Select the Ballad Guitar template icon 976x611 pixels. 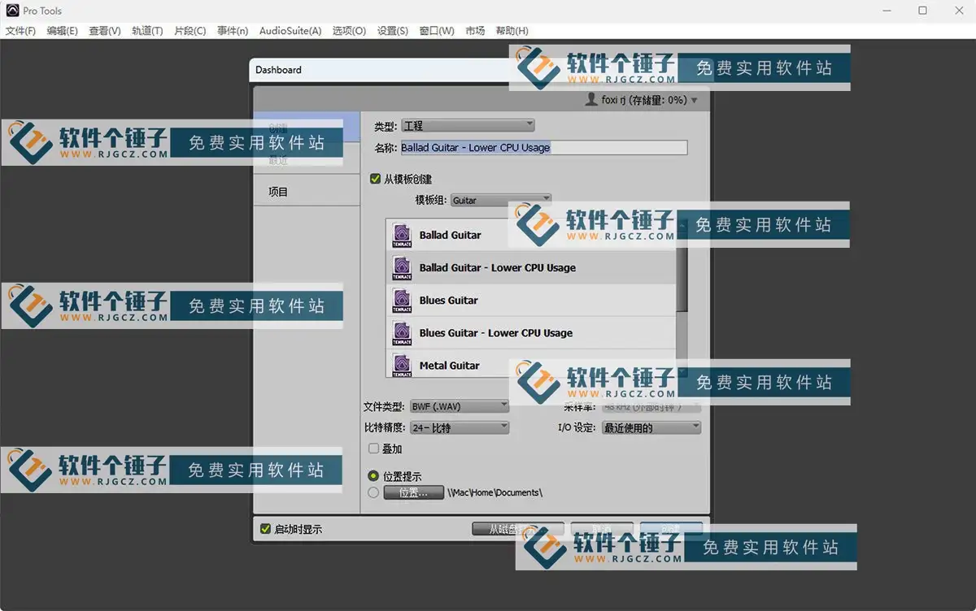[x=401, y=234]
